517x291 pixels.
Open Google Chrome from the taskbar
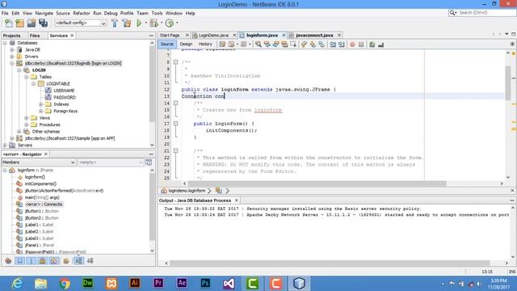click(65, 283)
